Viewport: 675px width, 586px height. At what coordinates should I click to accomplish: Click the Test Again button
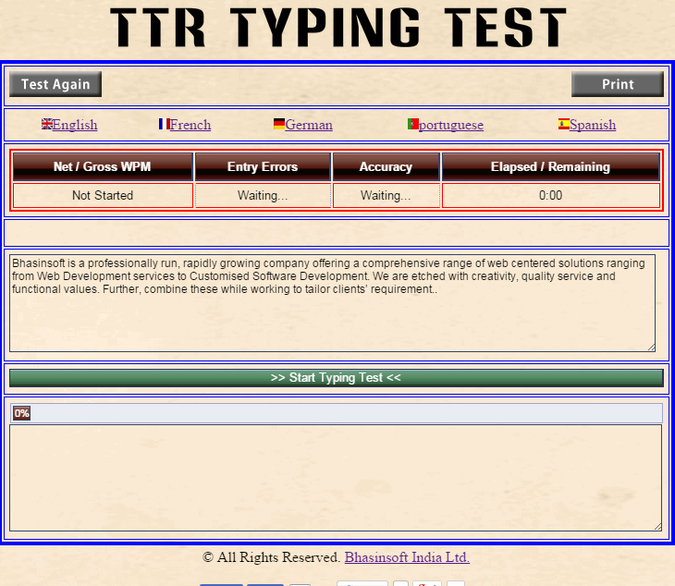pos(55,84)
